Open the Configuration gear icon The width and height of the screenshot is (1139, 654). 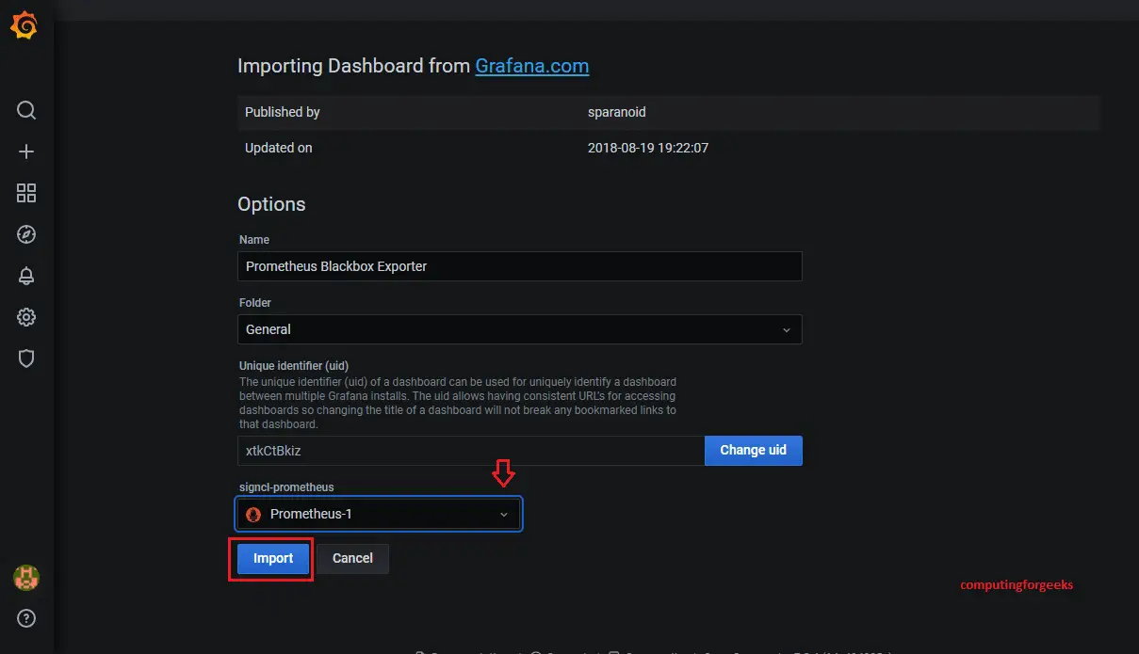[25, 317]
